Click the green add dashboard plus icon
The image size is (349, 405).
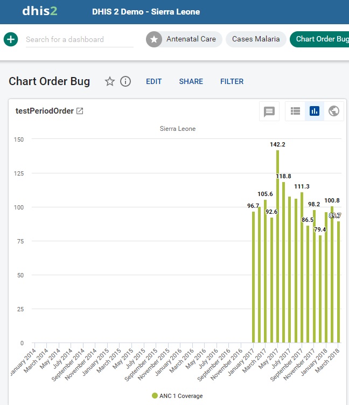pyautogui.click(x=11, y=39)
